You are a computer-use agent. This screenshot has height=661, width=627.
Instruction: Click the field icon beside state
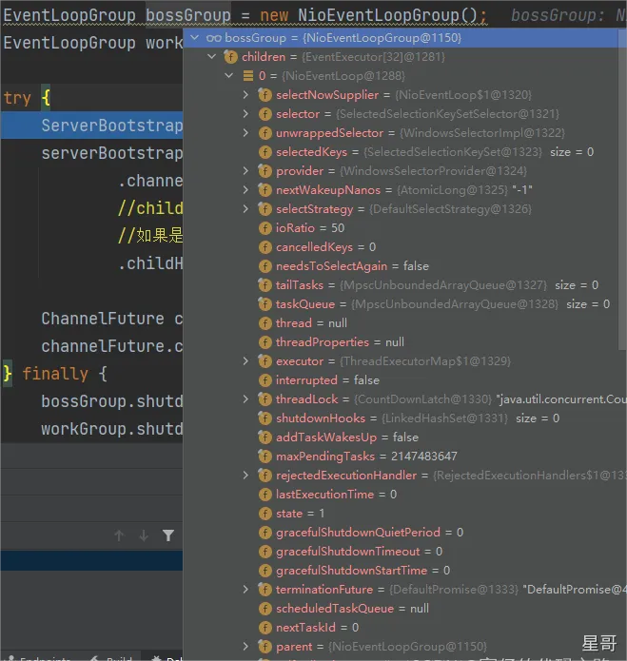coord(265,514)
